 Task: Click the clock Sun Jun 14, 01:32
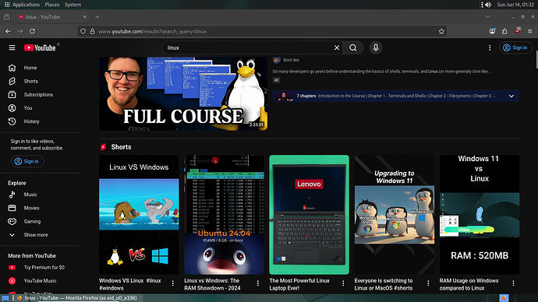click(x=515, y=5)
